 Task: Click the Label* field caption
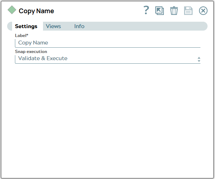pyautogui.click(x=22, y=36)
